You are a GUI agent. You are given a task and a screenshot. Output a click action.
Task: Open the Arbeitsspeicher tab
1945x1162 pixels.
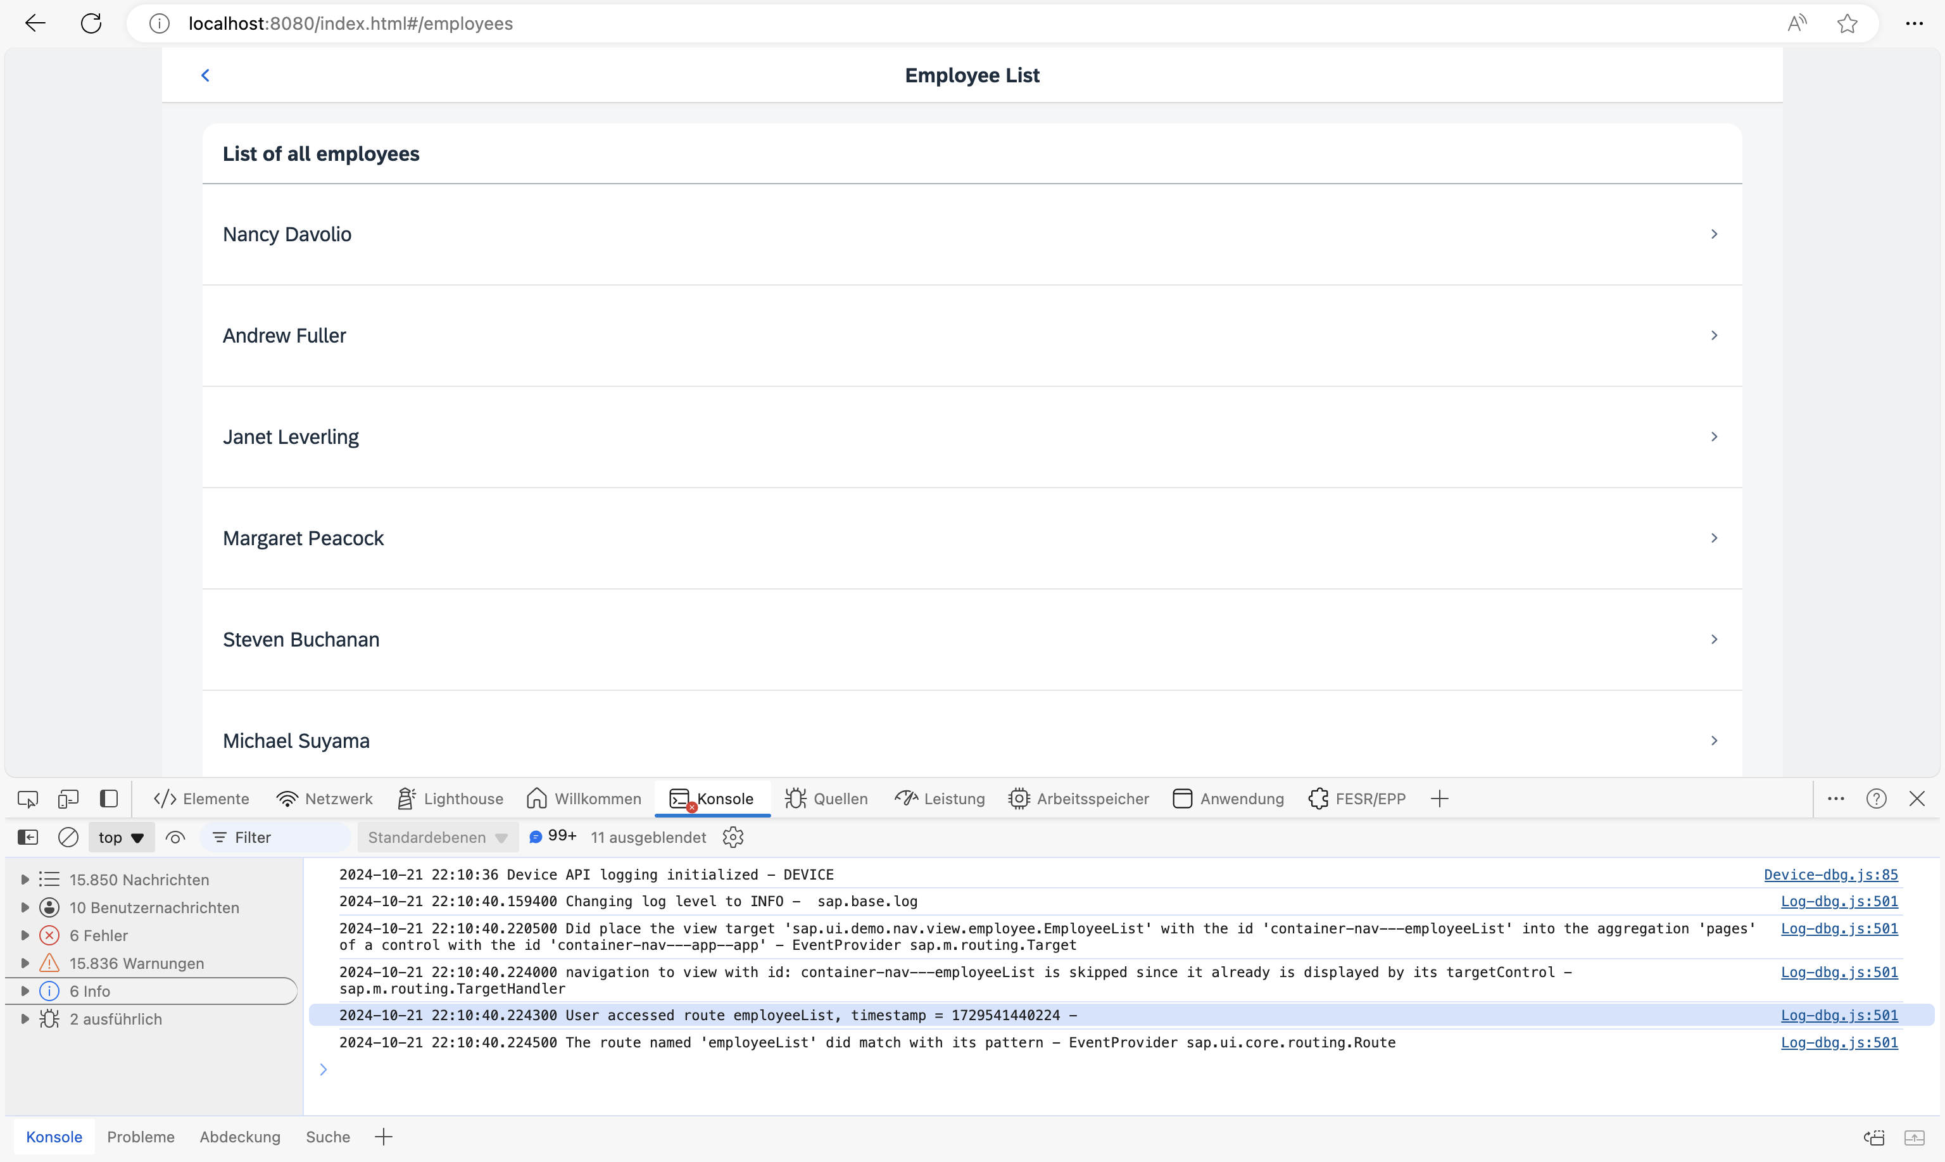click(1079, 799)
